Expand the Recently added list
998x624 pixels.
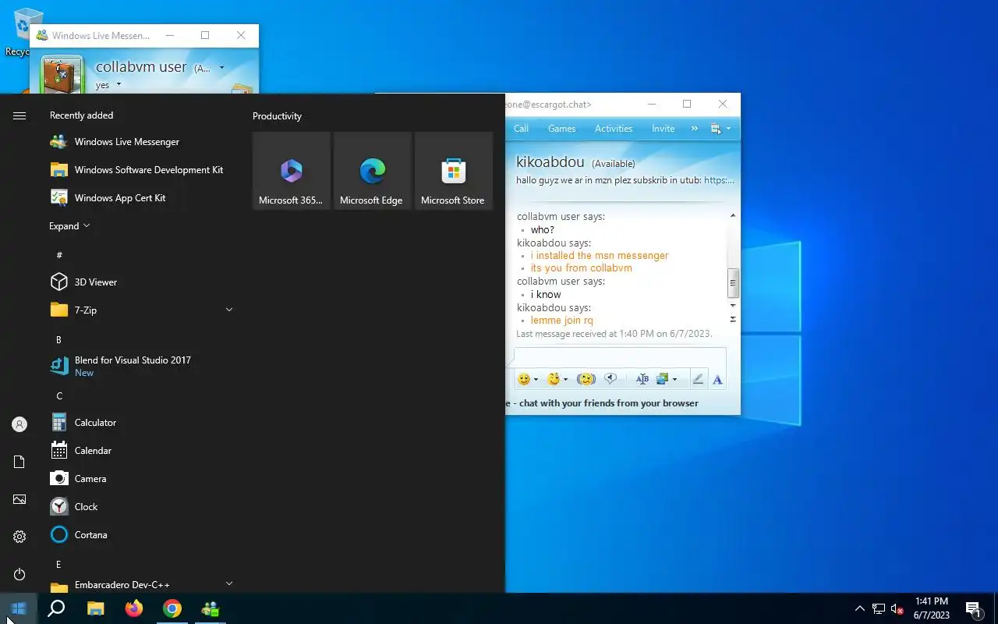tap(69, 226)
